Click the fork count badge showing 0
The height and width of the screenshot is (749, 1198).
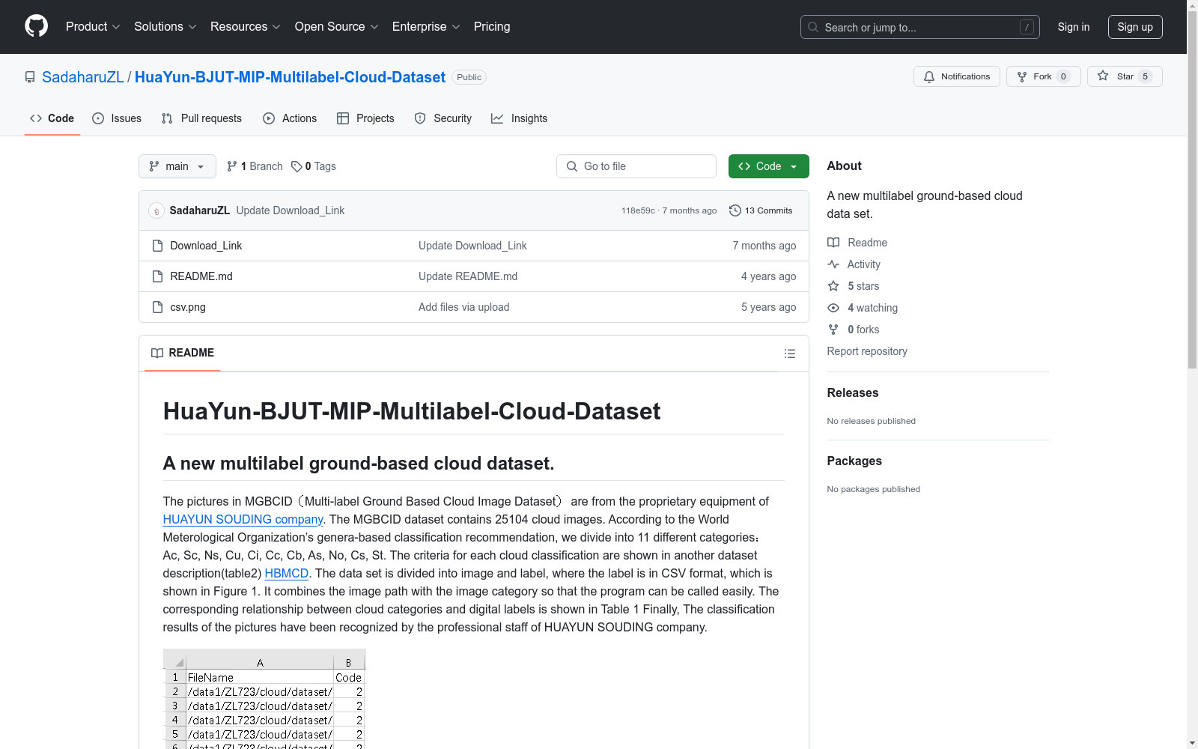click(1063, 76)
